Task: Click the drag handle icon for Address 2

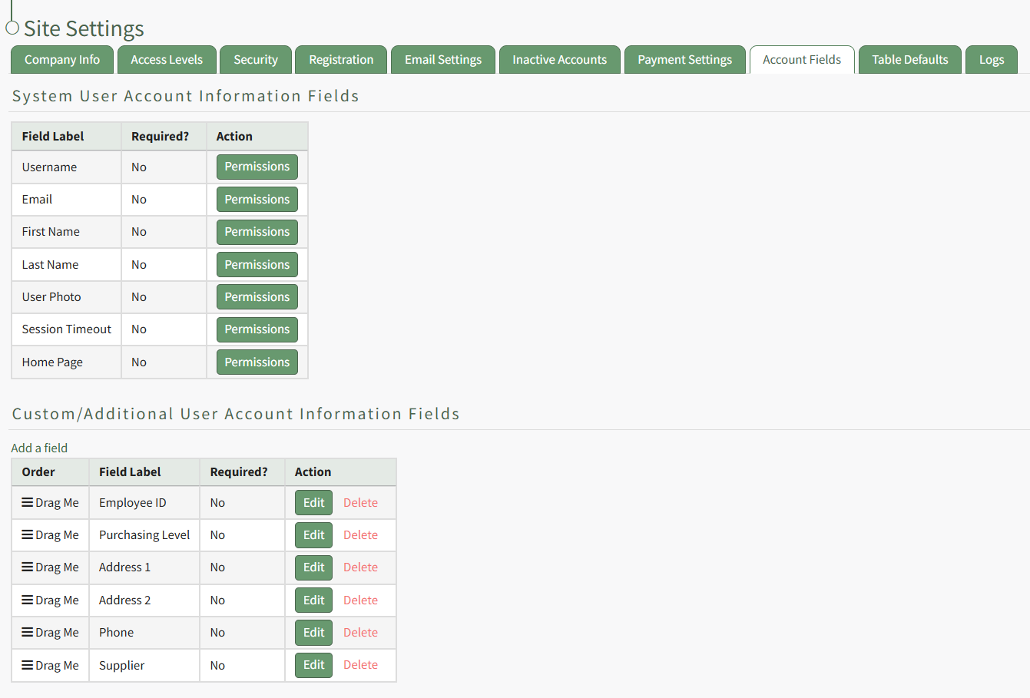Action: pyautogui.click(x=28, y=600)
